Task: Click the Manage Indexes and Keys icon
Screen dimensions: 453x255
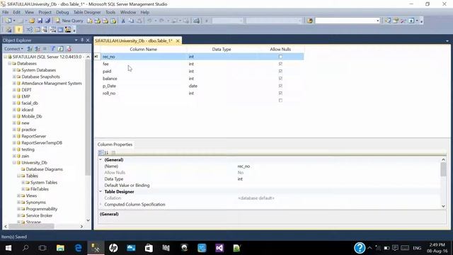Action: 38,30
